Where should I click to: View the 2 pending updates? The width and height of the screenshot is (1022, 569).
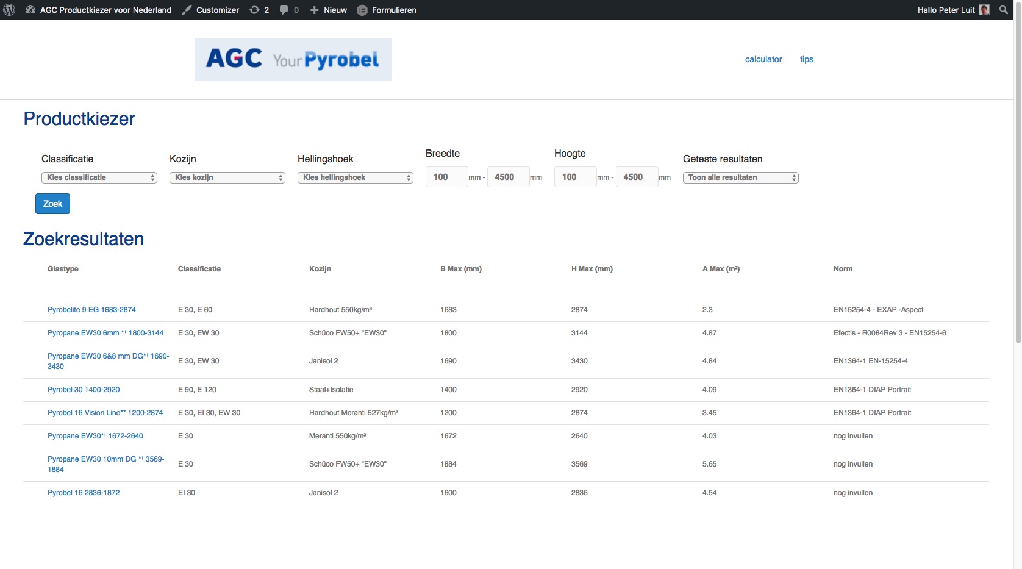tap(259, 10)
